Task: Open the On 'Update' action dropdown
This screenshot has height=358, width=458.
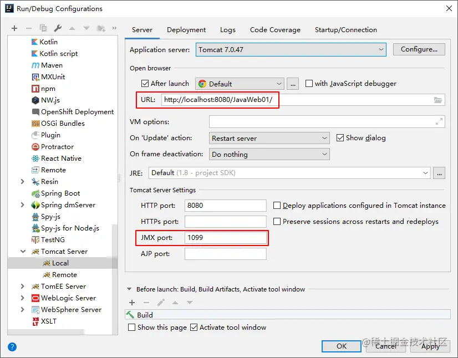Action: [x=269, y=138]
